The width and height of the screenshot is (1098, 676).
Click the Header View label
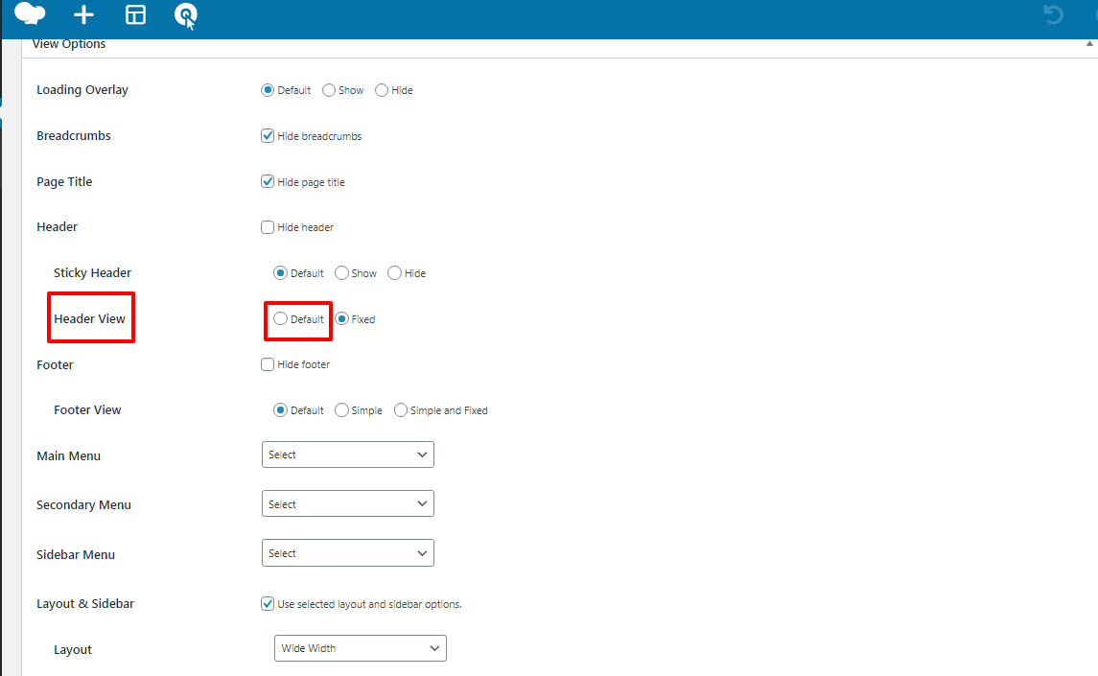(x=89, y=318)
